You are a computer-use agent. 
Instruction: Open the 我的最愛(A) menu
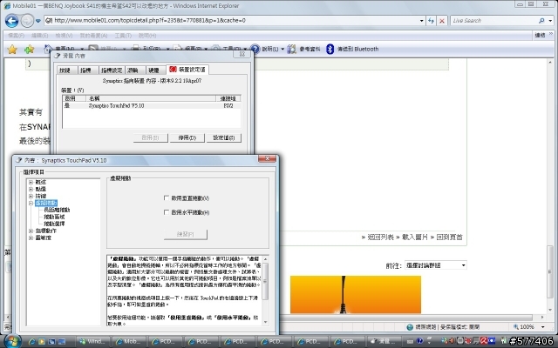[93, 36]
